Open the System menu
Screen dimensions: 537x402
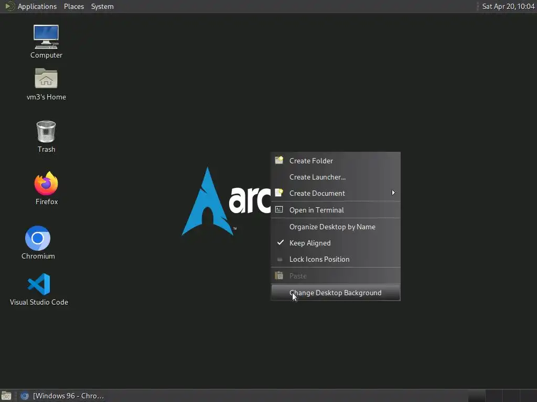coord(102,6)
